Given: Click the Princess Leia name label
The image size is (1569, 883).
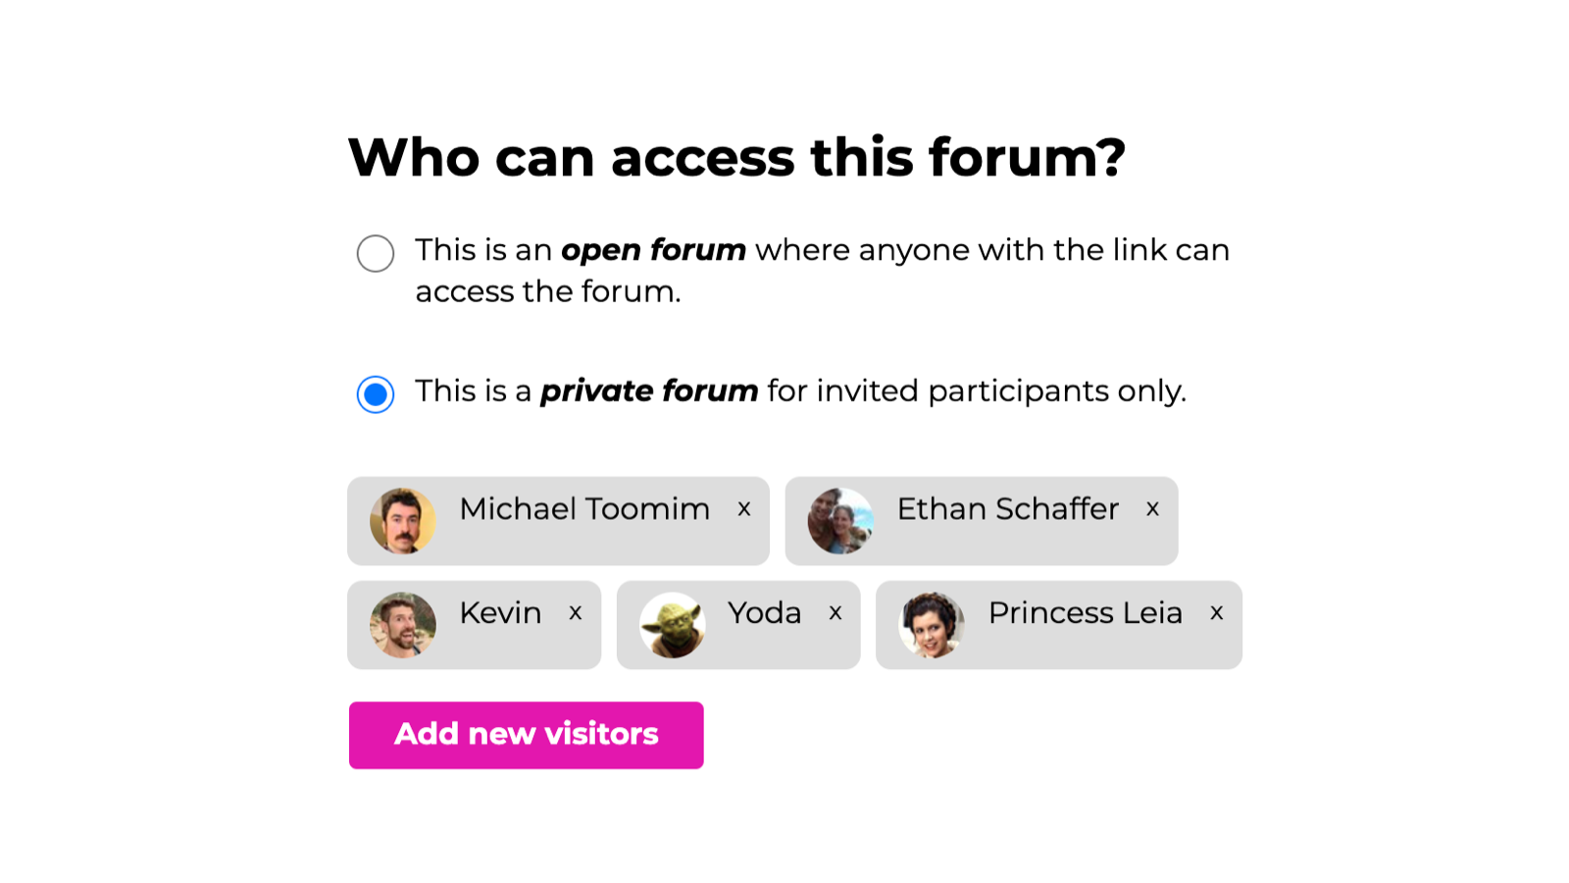Looking at the screenshot, I should (x=1086, y=613).
